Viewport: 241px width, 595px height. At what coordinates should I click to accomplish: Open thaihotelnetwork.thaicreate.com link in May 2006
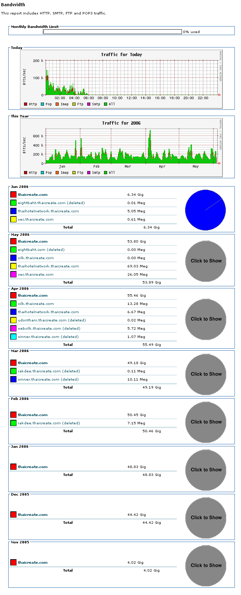[x=48, y=266]
